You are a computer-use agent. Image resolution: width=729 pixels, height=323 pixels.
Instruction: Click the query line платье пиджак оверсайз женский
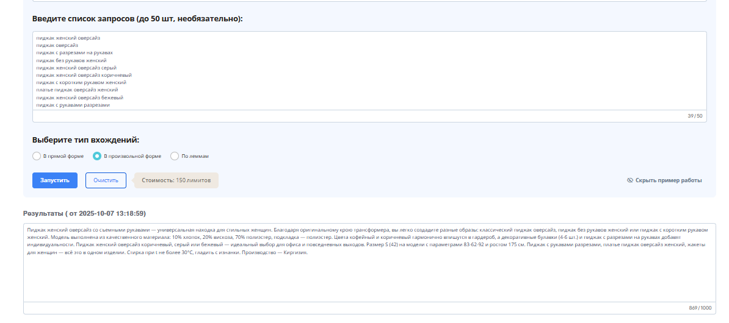(x=77, y=90)
